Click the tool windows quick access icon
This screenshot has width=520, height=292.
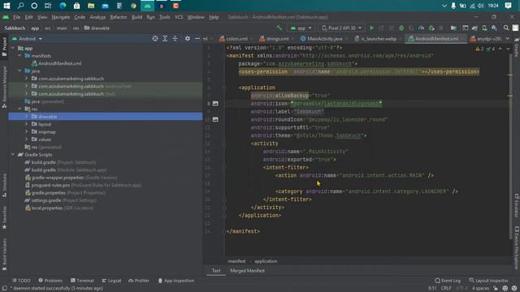pyautogui.click(x=4, y=289)
